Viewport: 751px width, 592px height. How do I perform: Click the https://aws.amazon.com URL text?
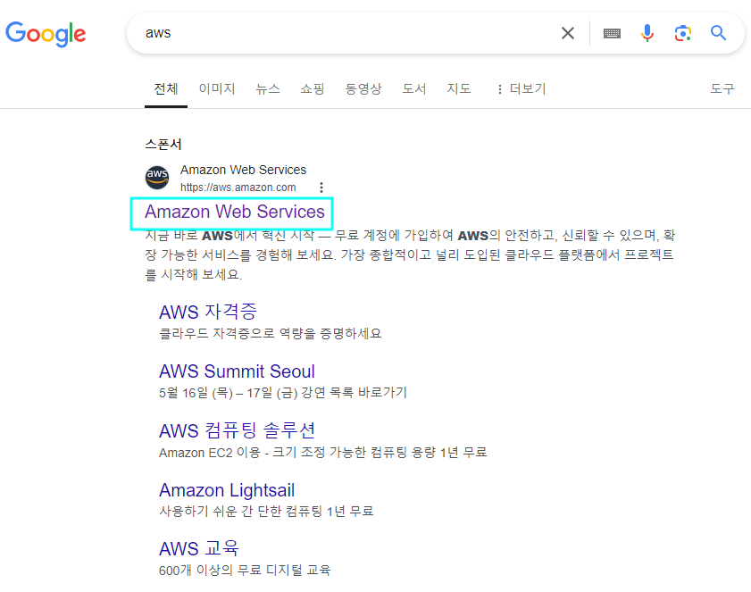point(238,188)
